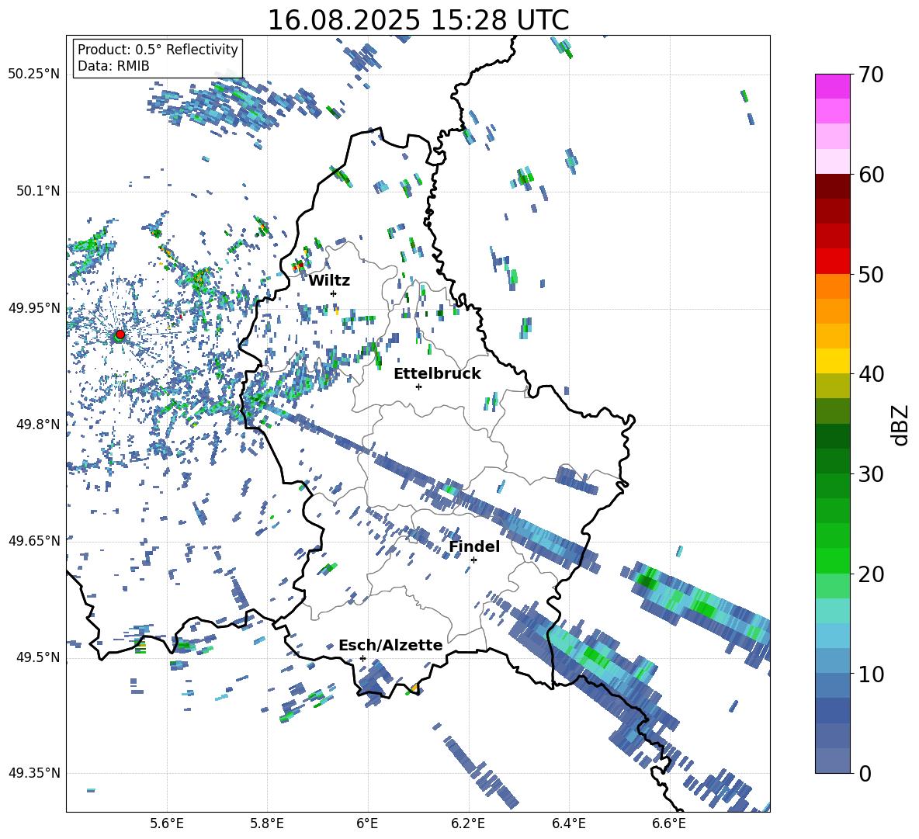Screen dimensions: 919x839
Task: Click the 10 dBZ colorbar tick label
Action: tap(871, 674)
